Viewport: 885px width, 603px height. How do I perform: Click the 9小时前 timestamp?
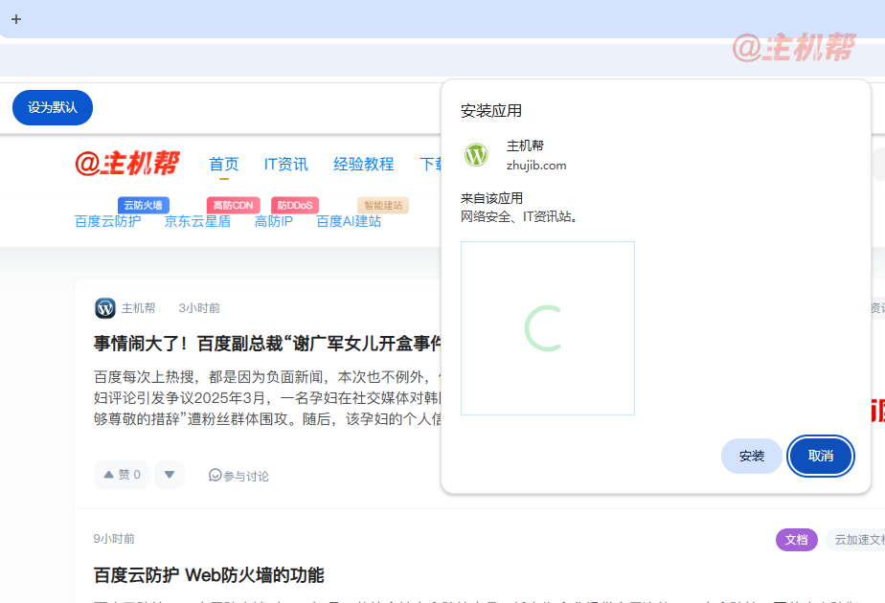coord(114,539)
